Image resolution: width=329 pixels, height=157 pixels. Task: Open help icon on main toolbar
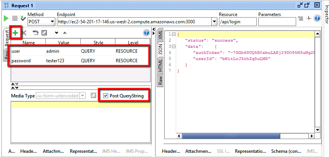317,18
